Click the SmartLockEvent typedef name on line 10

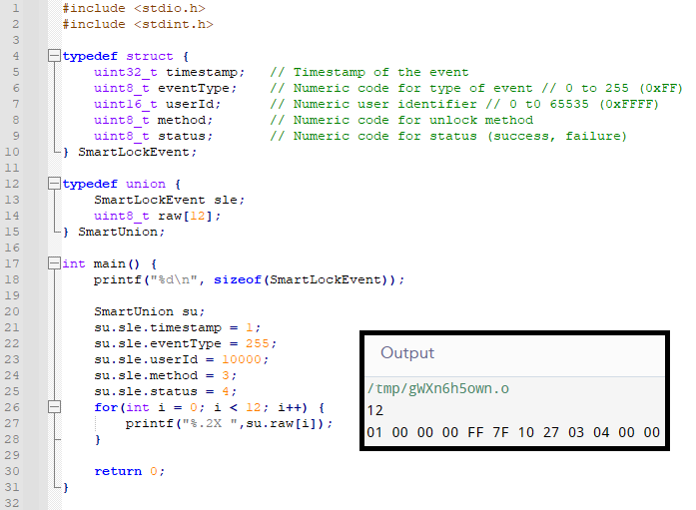134,152
